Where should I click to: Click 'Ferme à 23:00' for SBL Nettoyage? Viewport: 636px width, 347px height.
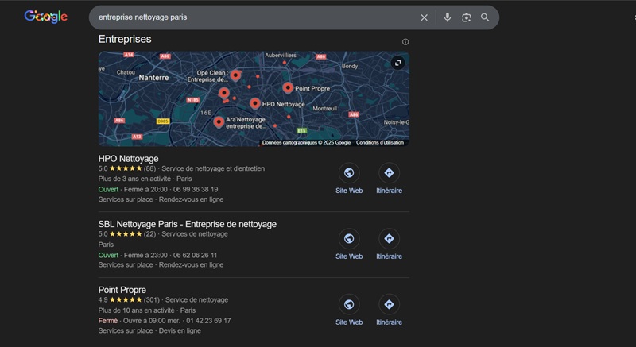click(145, 256)
